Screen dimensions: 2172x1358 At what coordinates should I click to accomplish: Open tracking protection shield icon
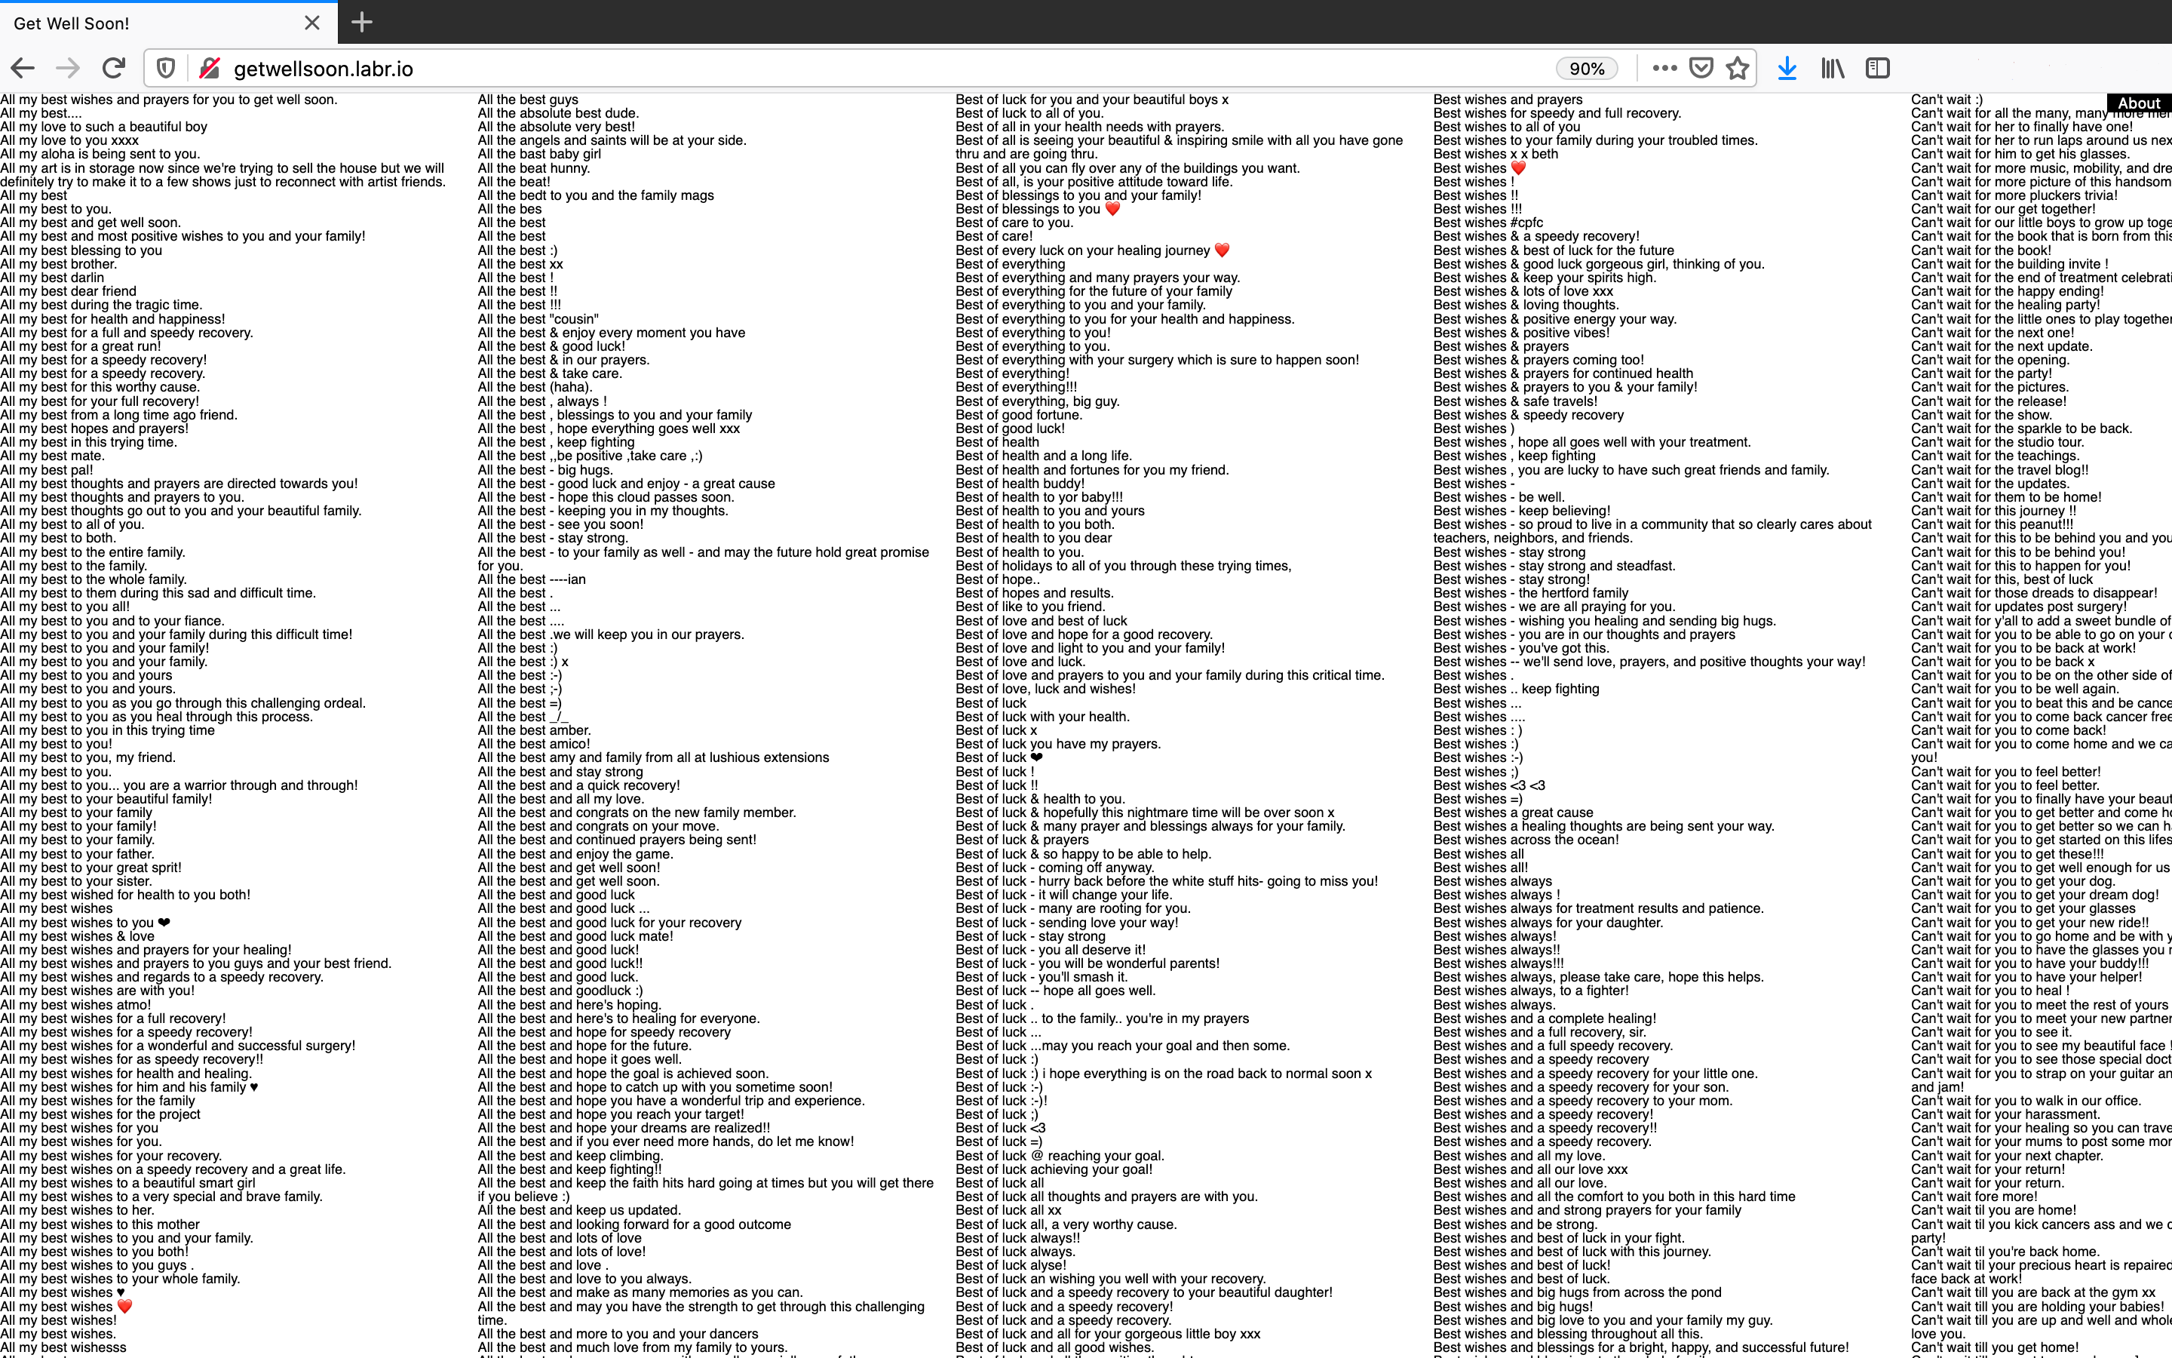point(166,68)
